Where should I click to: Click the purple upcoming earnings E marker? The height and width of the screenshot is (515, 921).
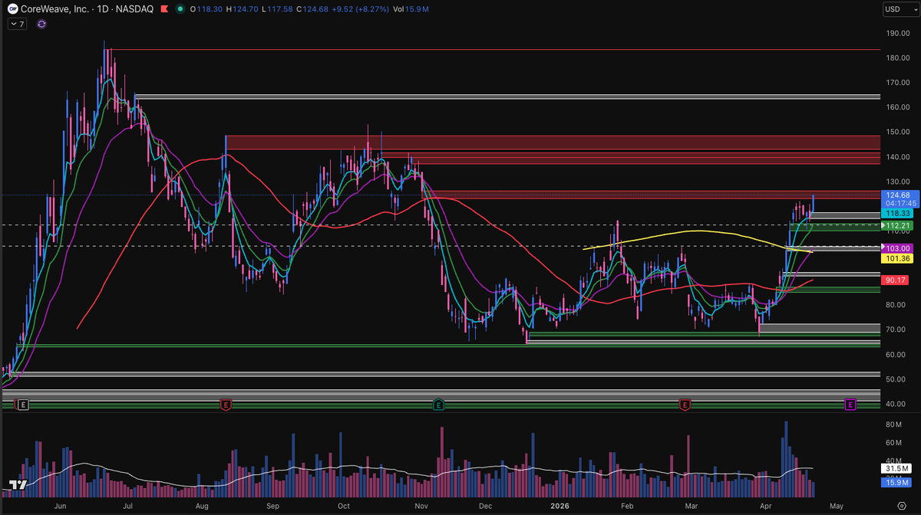pos(850,404)
